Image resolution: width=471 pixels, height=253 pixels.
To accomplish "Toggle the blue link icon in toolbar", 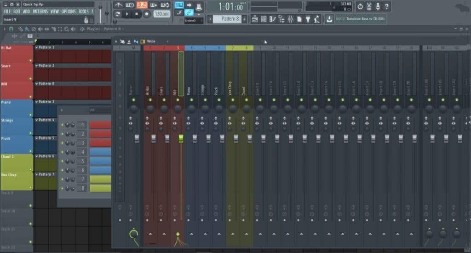I will tap(189, 12).
